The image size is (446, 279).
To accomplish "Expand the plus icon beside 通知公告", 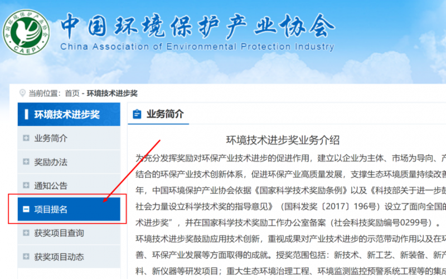I will 26,185.
